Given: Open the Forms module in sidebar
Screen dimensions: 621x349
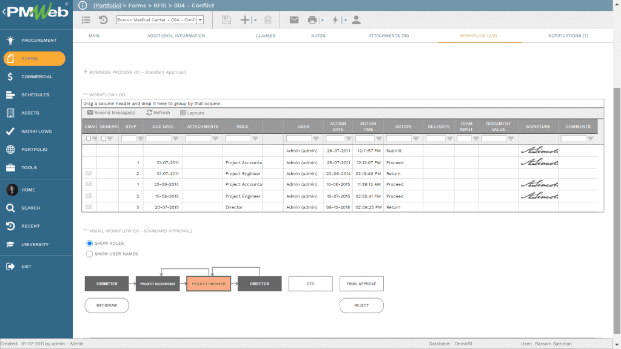Looking at the screenshot, I should click(x=35, y=59).
